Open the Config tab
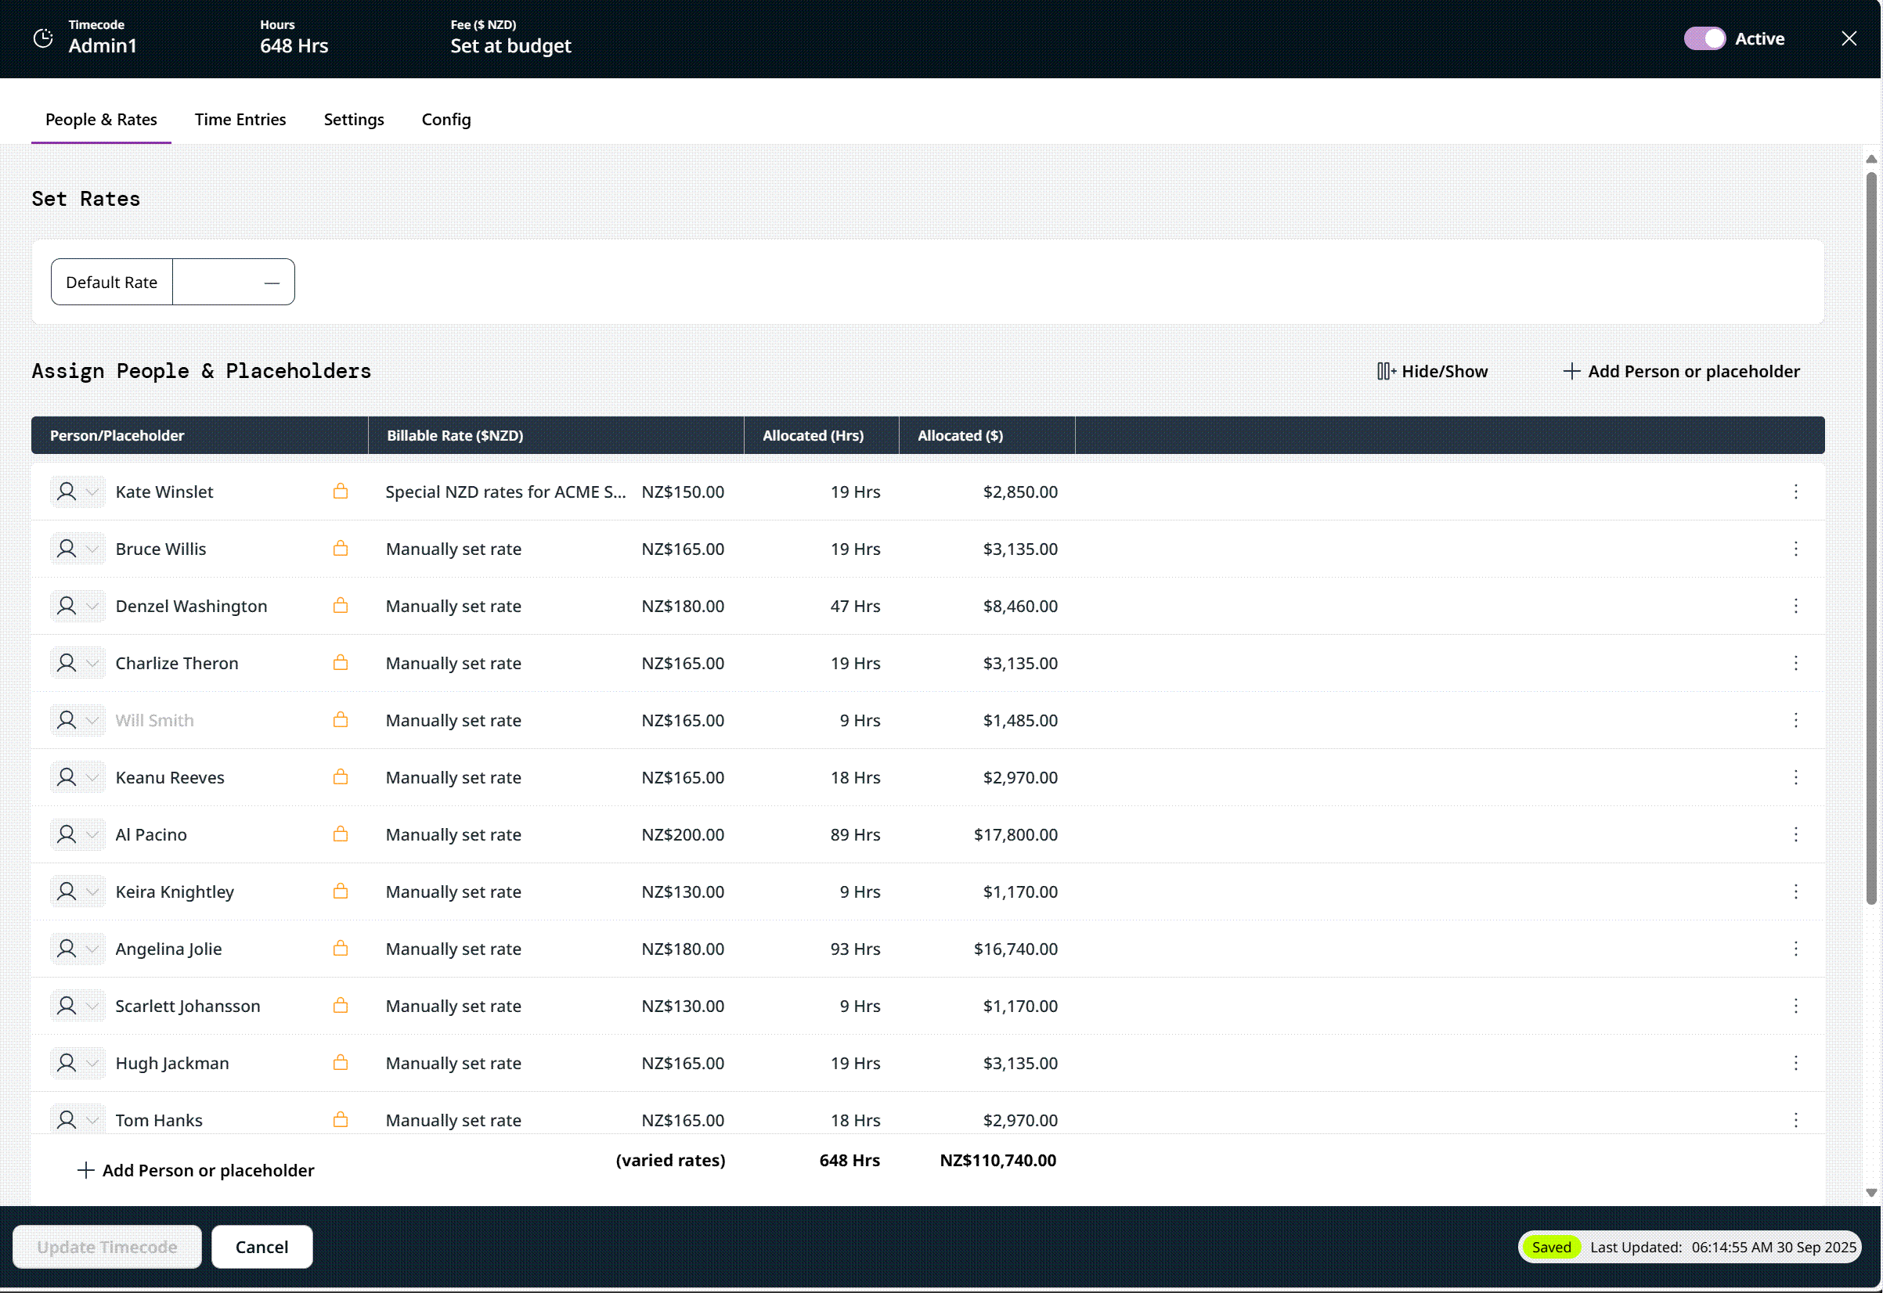This screenshot has height=1293, width=1883. point(445,119)
